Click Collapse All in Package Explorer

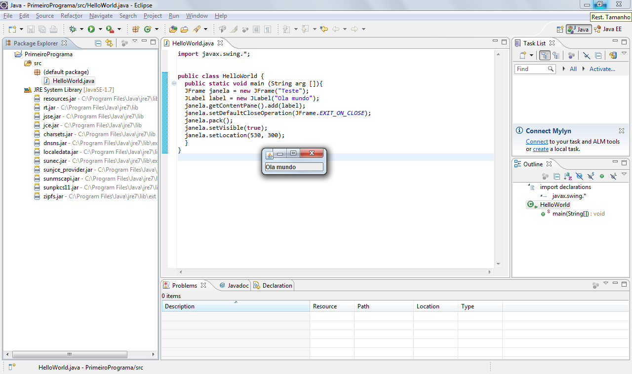tap(98, 43)
